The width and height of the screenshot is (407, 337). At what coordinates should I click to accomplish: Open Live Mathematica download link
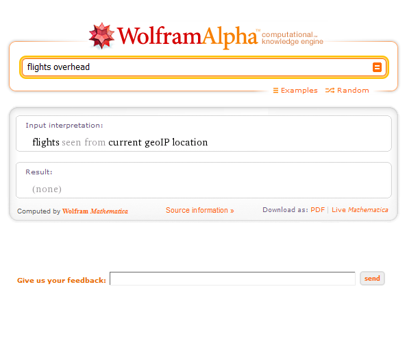360,209
